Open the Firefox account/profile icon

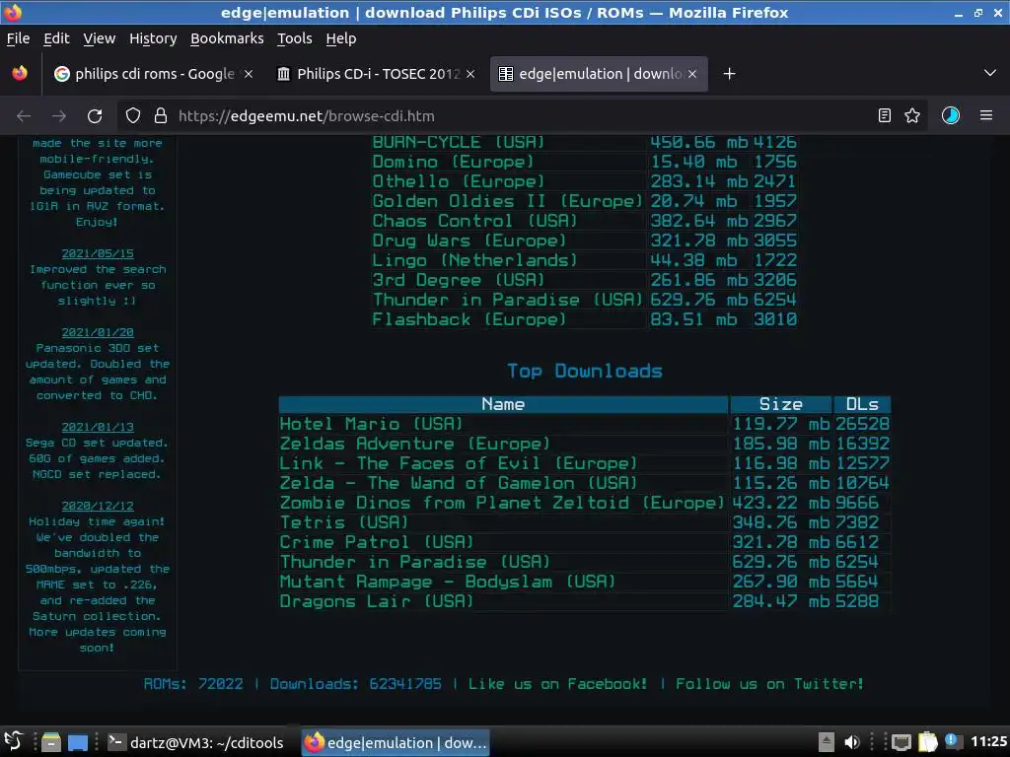tap(951, 116)
